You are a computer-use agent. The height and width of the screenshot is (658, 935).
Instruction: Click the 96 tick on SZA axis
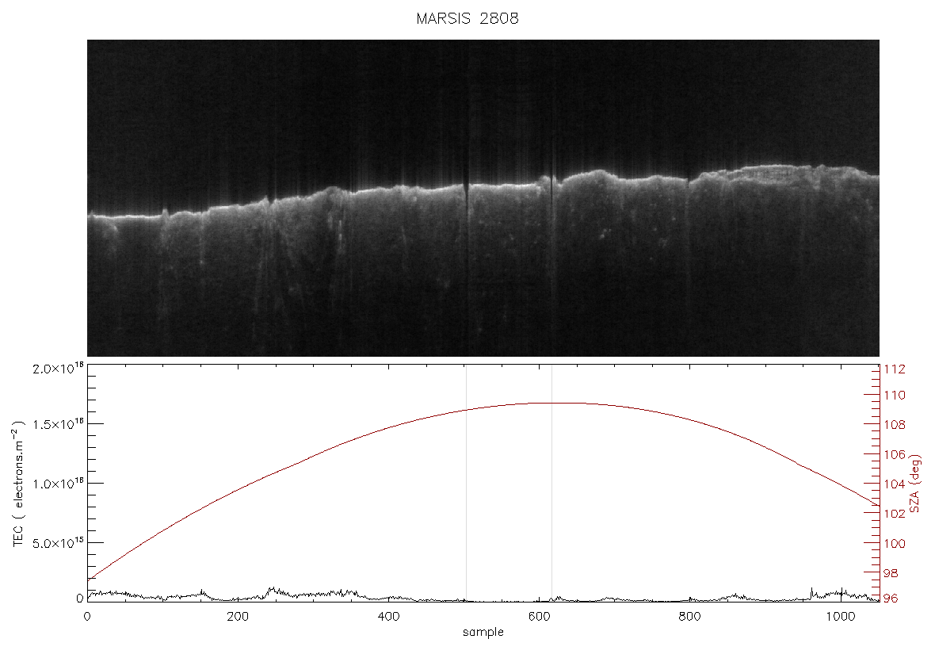click(x=891, y=599)
